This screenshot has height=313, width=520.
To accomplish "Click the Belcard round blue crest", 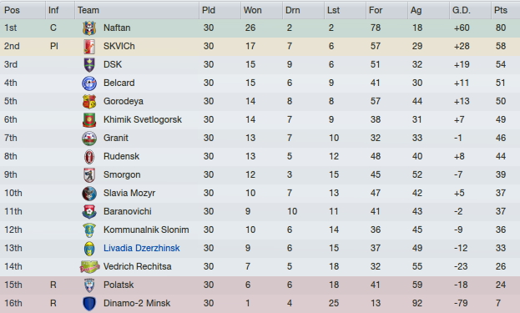I will point(89,83).
